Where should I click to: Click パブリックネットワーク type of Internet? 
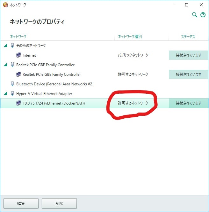click(133, 55)
